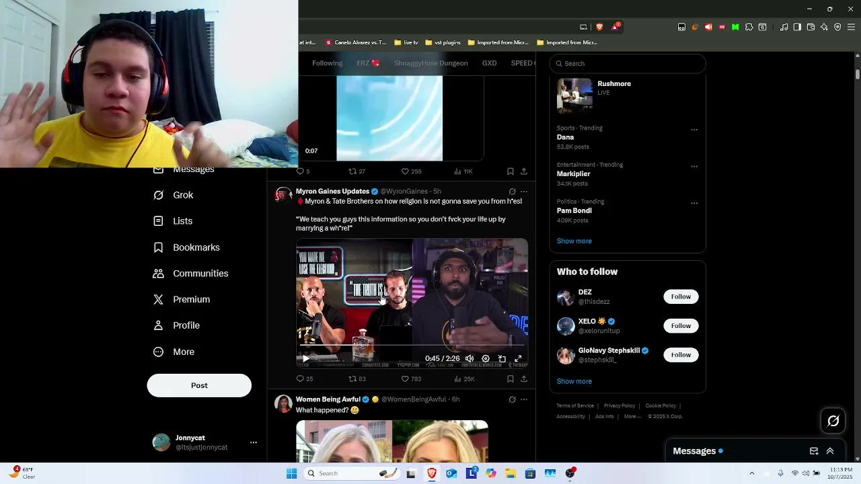
Task: Show more trending topics
Action: pos(574,241)
